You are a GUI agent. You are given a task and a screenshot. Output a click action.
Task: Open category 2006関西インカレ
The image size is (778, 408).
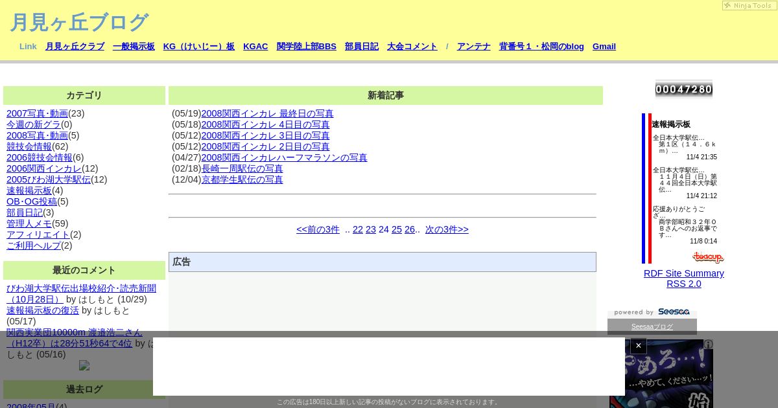coord(44,168)
